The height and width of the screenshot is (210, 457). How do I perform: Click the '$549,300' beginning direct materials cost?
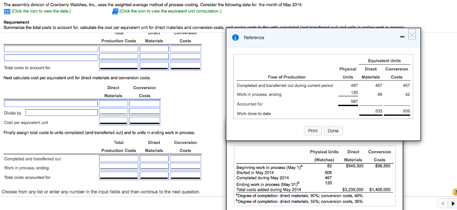pyautogui.click(x=354, y=166)
